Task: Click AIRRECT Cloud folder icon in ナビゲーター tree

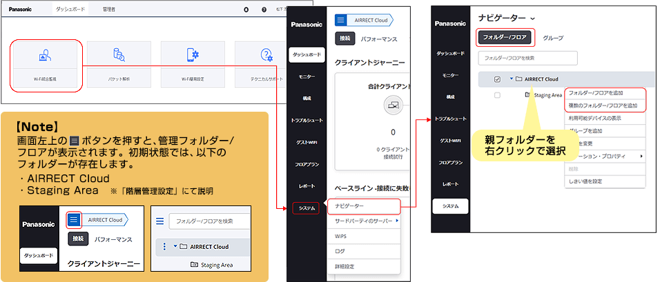Action: pyautogui.click(x=518, y=79)
